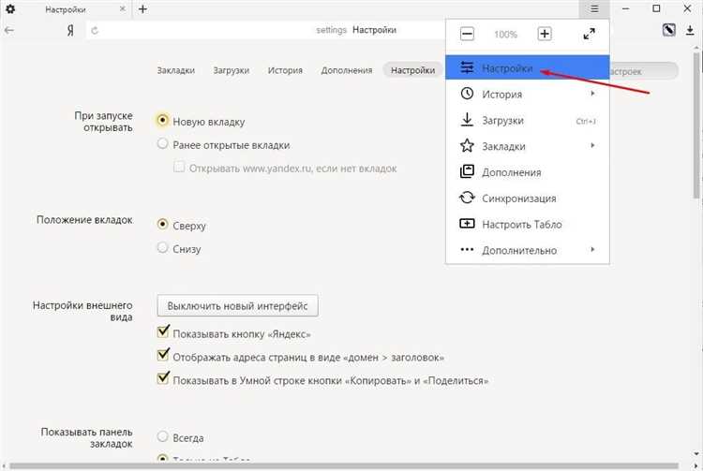703x471 pixels.
Task: Click the zoom in plus button
Action: tap(545, 34)
